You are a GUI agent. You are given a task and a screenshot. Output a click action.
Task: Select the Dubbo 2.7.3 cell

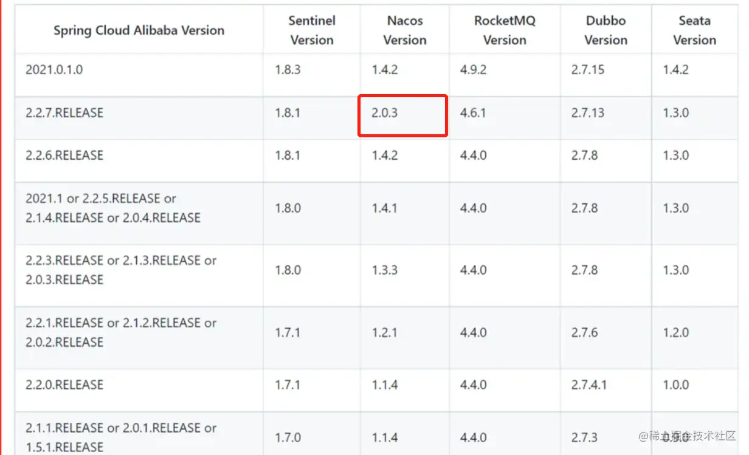(x=606, y=434)
